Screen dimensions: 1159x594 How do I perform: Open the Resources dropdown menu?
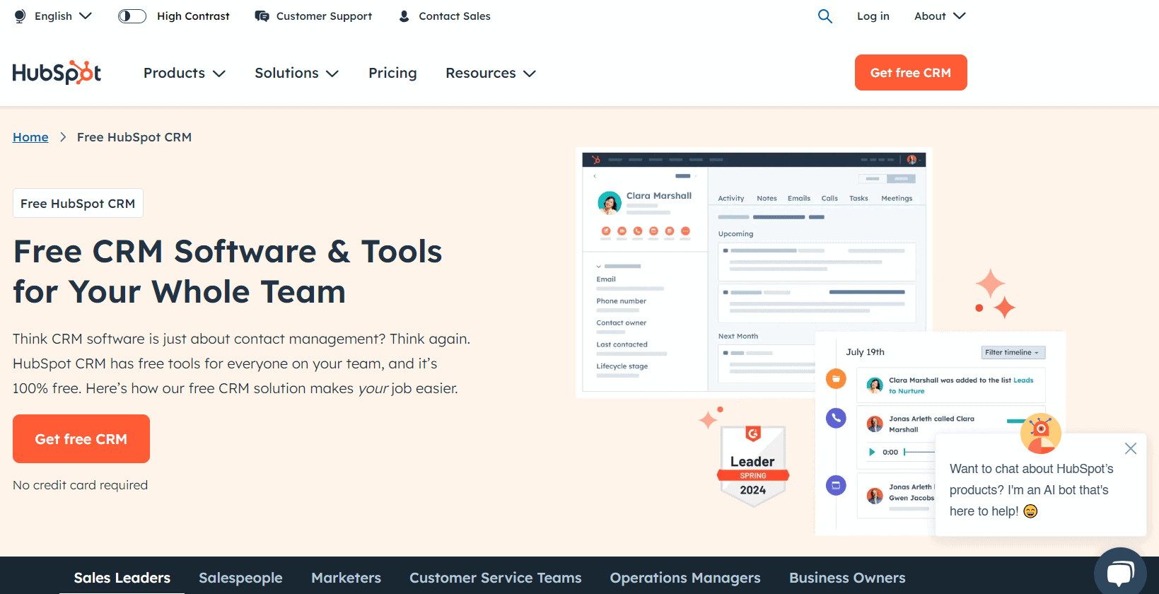tap(491, 73)
